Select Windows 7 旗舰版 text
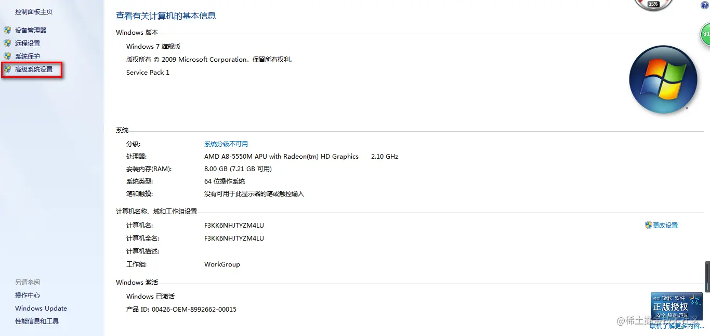 pyautogui.click(x=153, y=46)
